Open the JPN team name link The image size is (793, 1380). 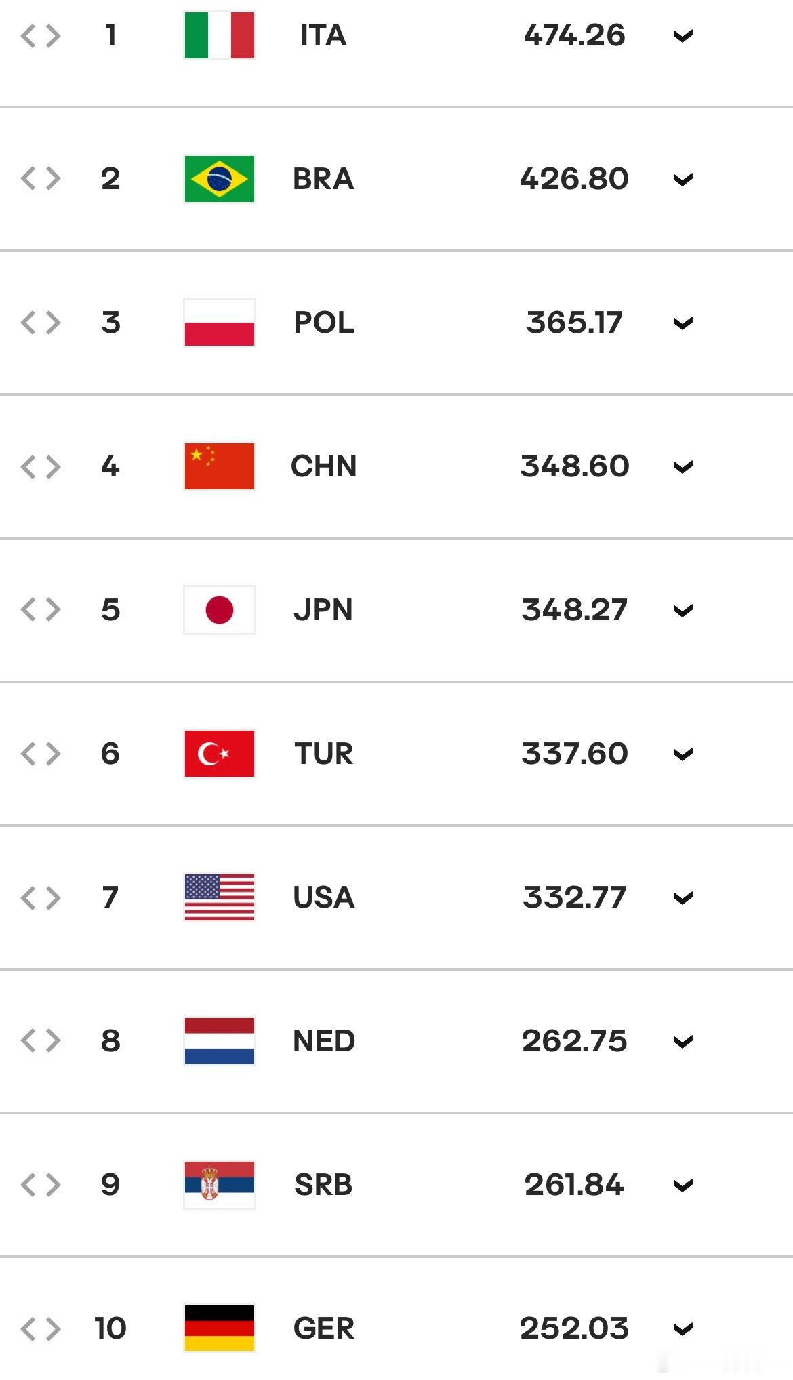pyautogui.click(x=323, y=610)
